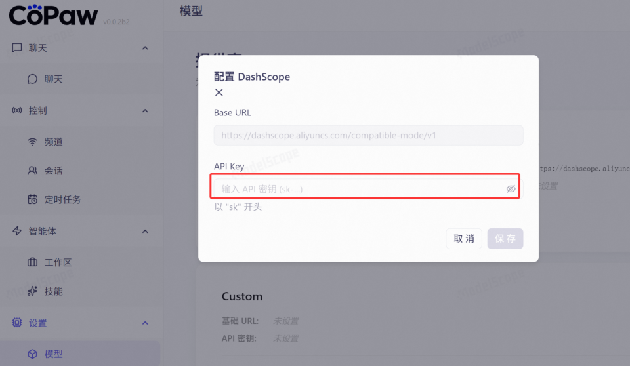Screen dimensions: 630x366
Task: Click the 未设置 value beside 基础 URL
Action: pyautogui.click(x=286, y=321)
